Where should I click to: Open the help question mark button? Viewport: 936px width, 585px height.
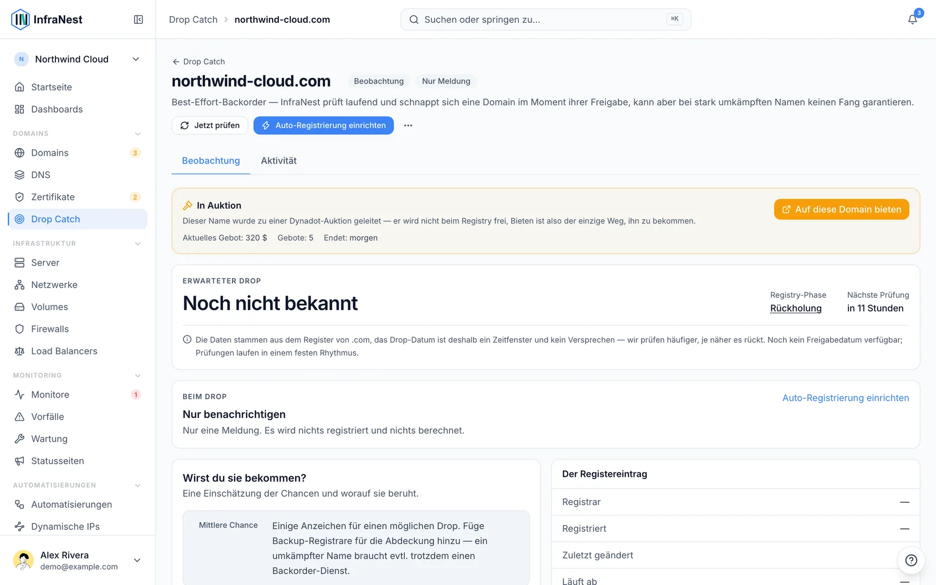[911, 560]
